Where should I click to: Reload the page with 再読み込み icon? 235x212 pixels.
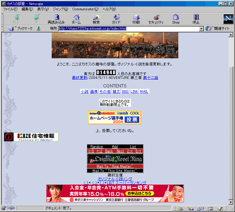click(x=56, y=19)
